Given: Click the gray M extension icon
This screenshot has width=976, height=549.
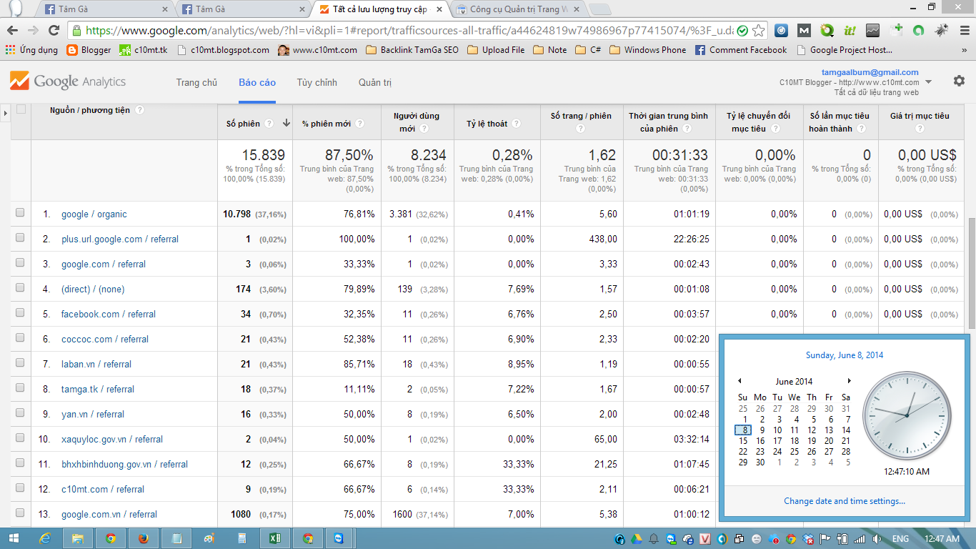Looking at the screenshot, I should coord(805,31).
